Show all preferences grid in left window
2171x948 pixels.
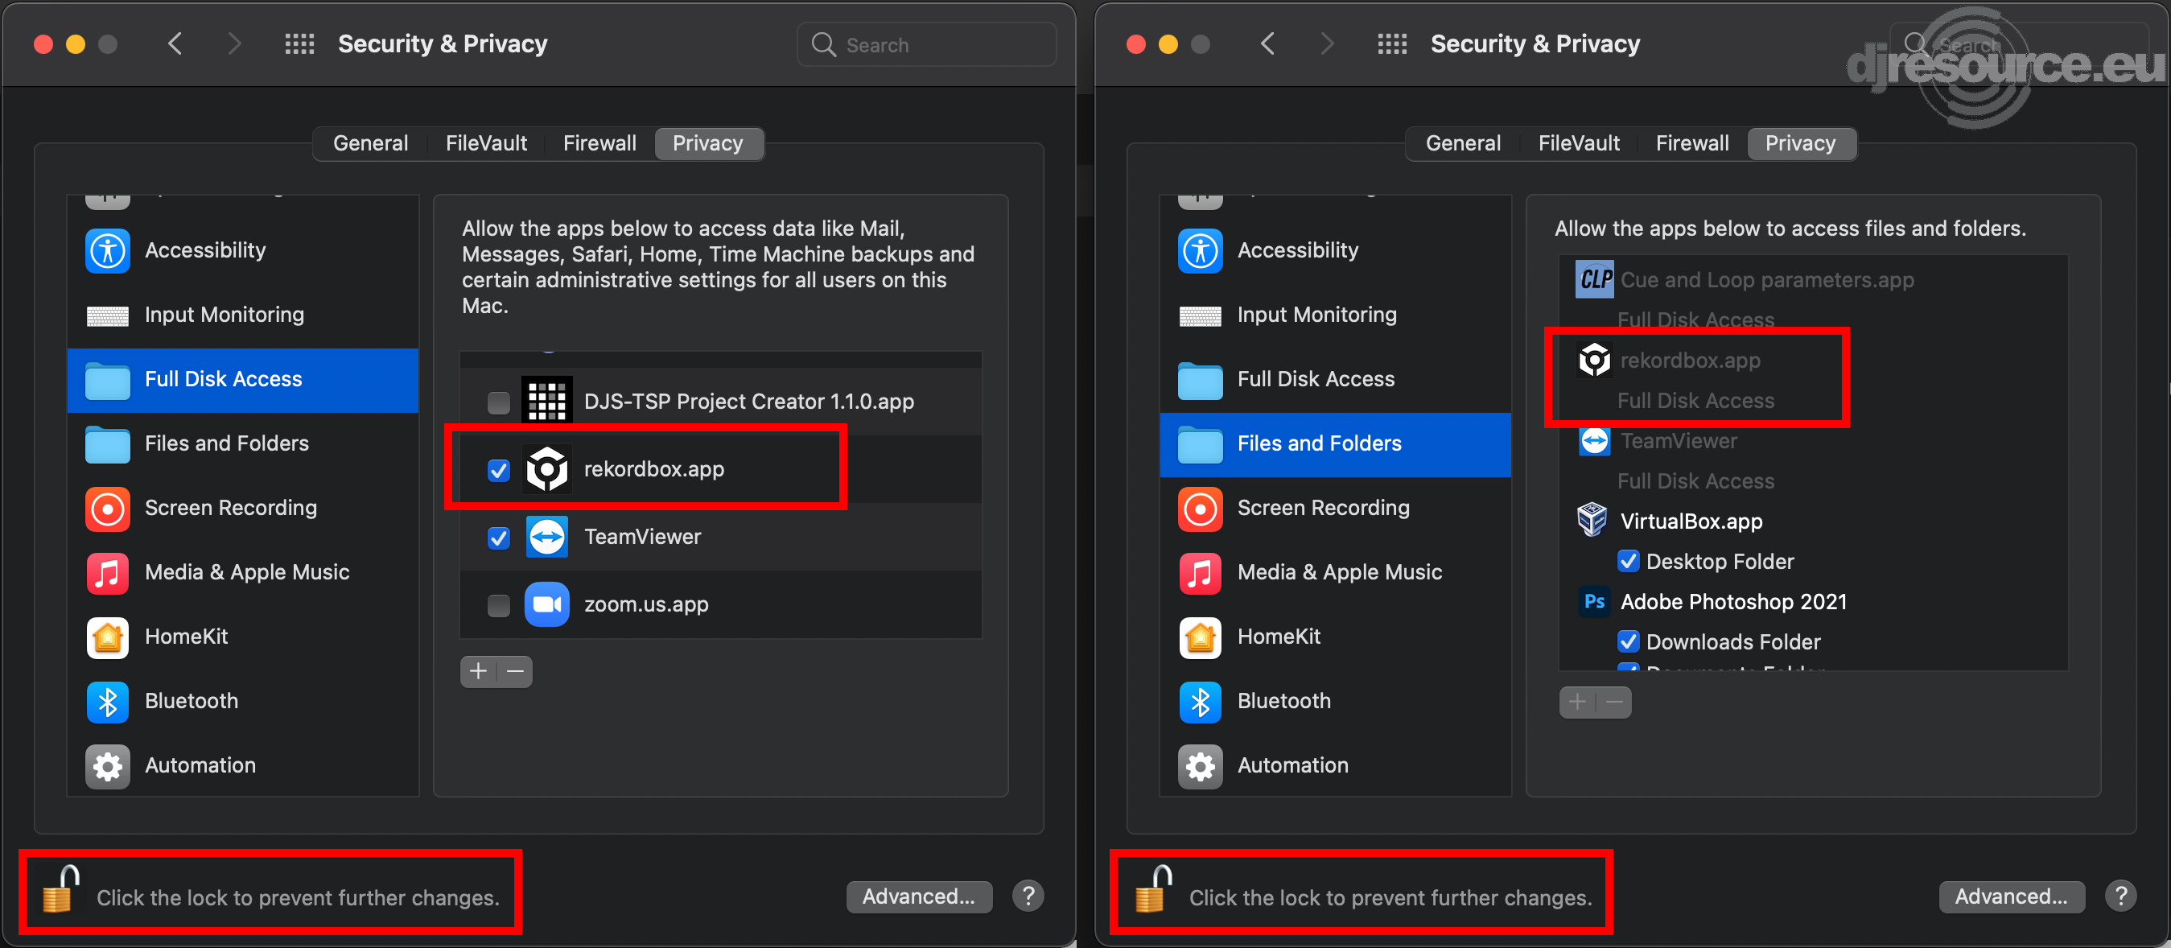(x=299, y=43)
